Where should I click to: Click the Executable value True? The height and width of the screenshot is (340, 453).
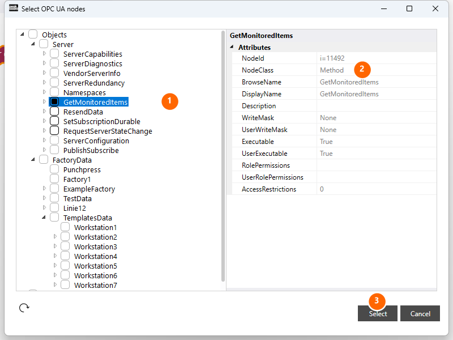pyautogui.click(x=326, y=141)
